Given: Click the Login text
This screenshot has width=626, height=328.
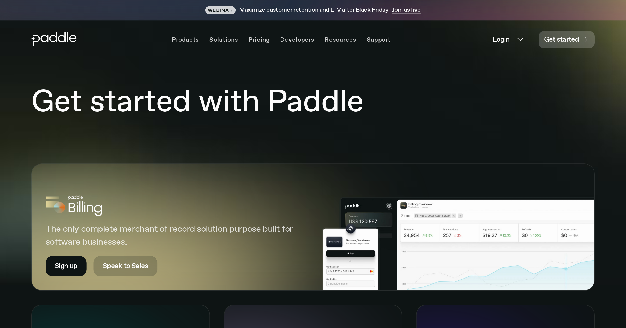Looking at the screenshot, I should point(501,39).
